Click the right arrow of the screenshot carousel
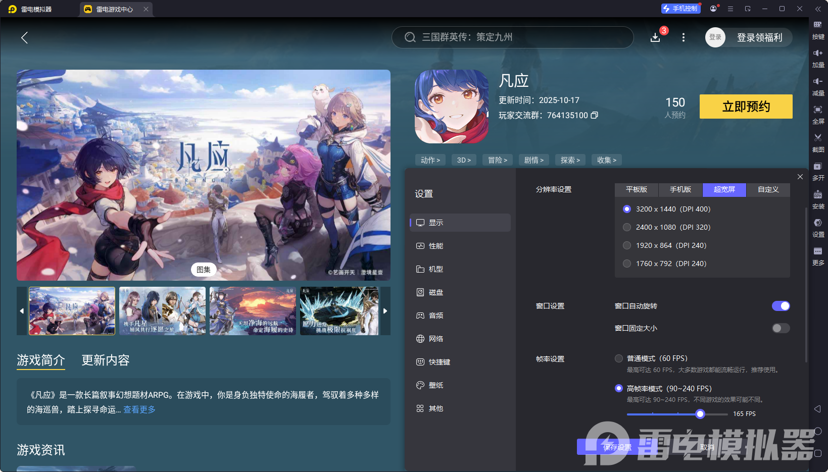 [385, 311]
